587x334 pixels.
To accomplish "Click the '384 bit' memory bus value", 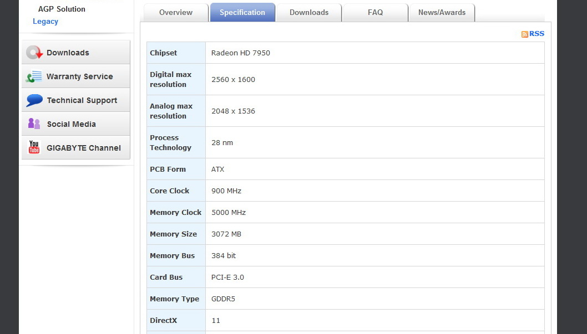I will (x=224, y=255).
